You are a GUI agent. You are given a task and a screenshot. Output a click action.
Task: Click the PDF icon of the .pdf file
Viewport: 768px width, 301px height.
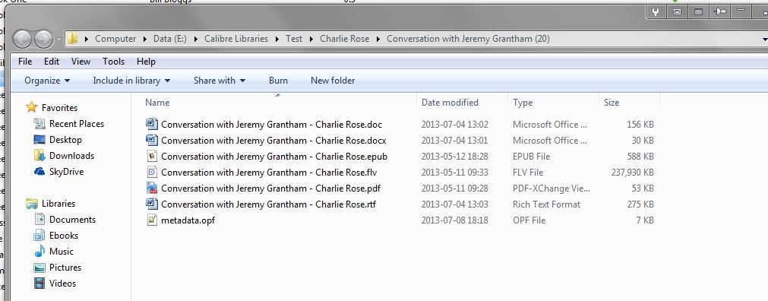tap(152, 189)
